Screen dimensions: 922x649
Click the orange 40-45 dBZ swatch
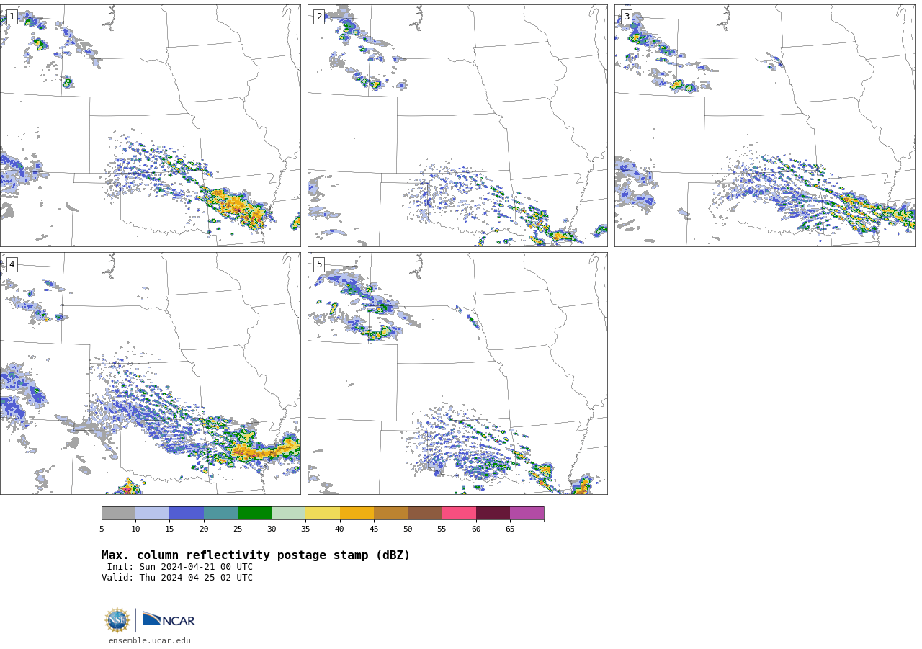pyautogui.click(x=357, y=513)
